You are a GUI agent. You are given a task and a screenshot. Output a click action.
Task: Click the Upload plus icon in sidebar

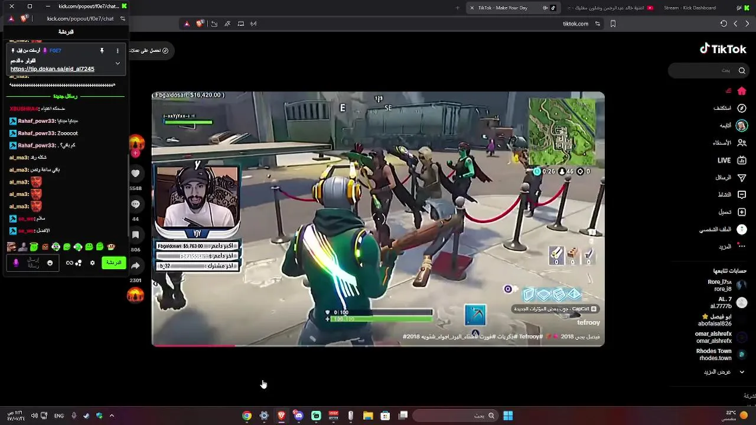tap(742, 212)
